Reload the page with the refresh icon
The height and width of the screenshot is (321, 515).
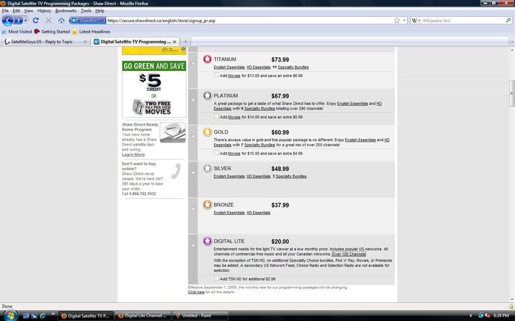[x=36, y=20]
